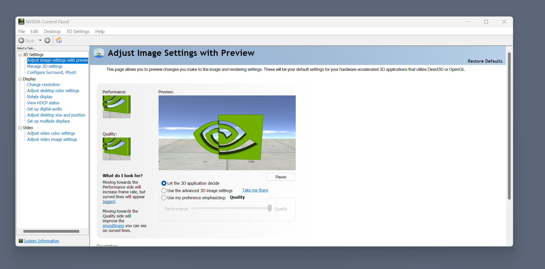Open 'Manage 3D settings' task
The width and height of the screenshot is (545, 269).
(x=45, y=66)
